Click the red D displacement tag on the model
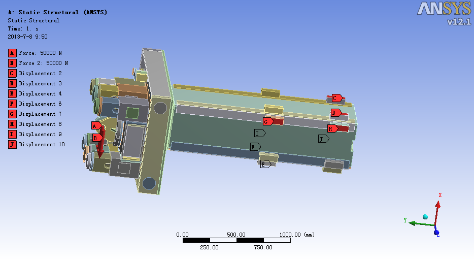Viewport: 474px width, 260px height. tap(334, 112)
